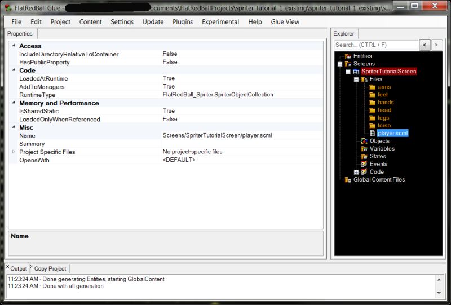
Task: Select the Global Content Files item
Action: (379, 179)
